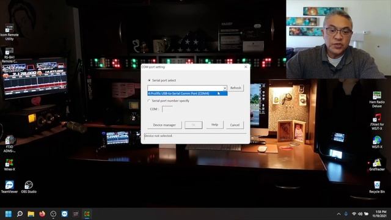
Task: Open TeamViewer from the taskbar
Action: (x=65, y=214)
